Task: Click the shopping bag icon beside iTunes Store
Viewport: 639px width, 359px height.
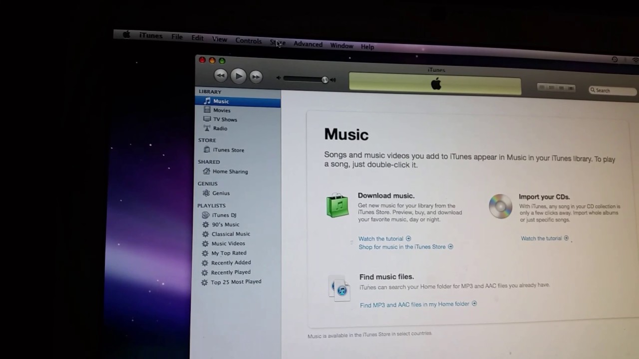Action: point(207,150)
